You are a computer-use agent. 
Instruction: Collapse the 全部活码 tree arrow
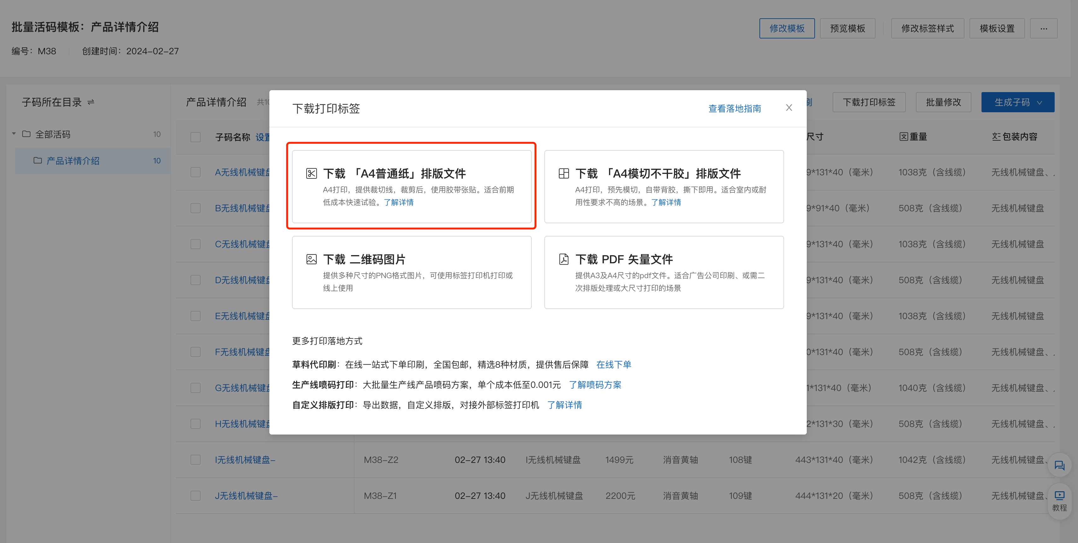click(x=14, y=134)
